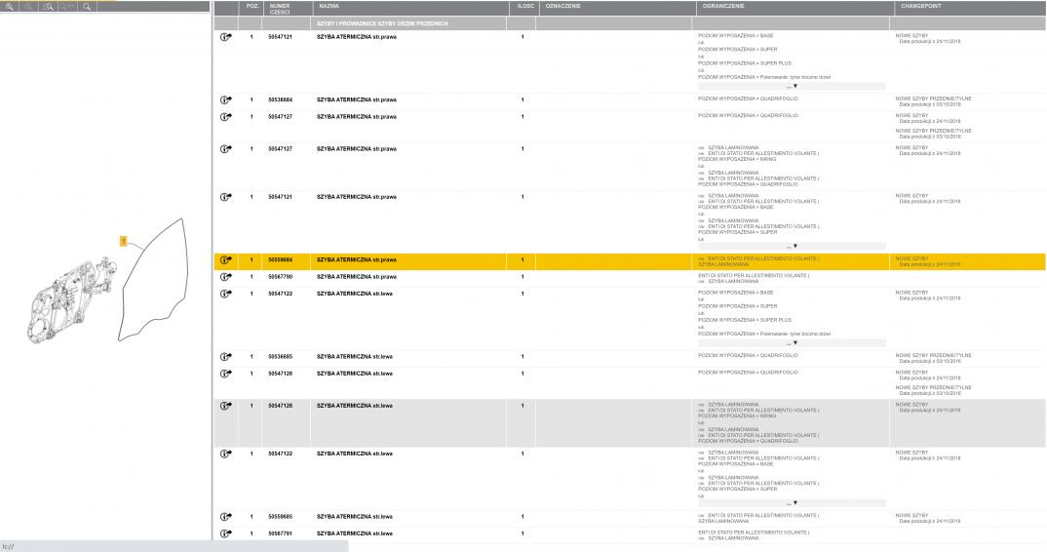Viewport: 1047px width, 552px height.
Task: Open info icon for 50547127 row with NRING restriction
Action: click(x=226, y=149)
